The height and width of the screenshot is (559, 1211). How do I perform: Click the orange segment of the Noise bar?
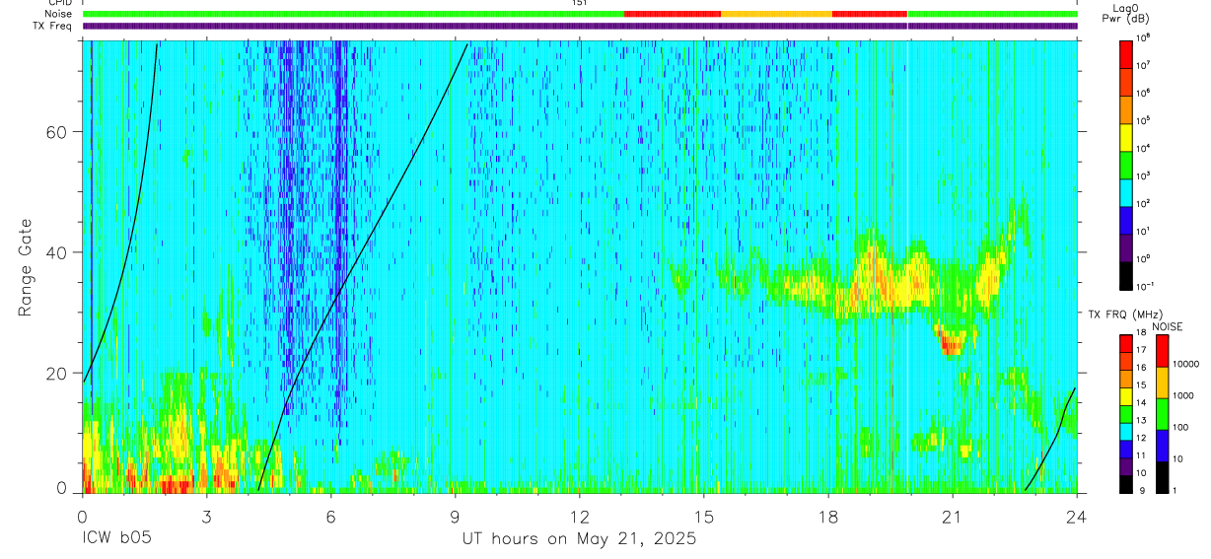point(776,14)
